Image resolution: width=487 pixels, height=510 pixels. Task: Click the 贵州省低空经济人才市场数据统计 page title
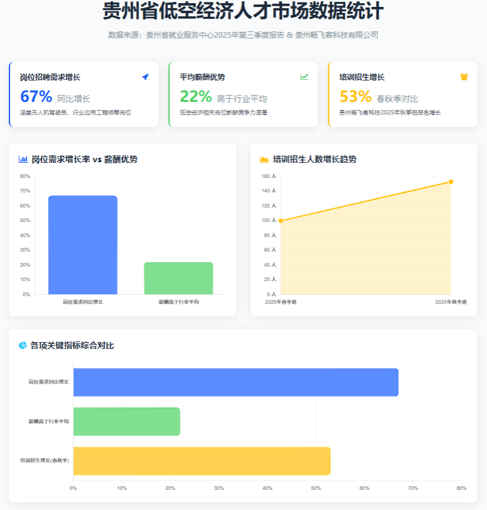click(x=243, y=11)
